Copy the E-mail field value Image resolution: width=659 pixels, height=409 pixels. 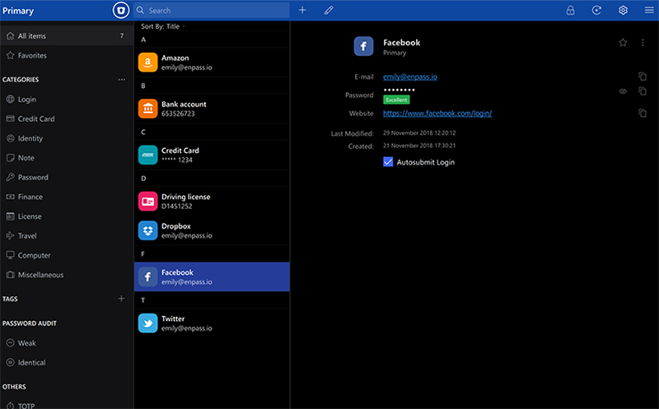coord(643,77)
